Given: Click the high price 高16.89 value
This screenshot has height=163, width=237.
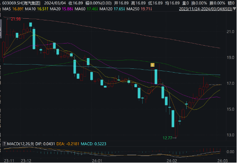Looking at the screenshot, I should [138, 3].
